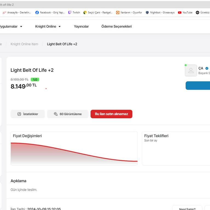
Task: Click the 8.149,00 TL price
Action: pos(24,86)
